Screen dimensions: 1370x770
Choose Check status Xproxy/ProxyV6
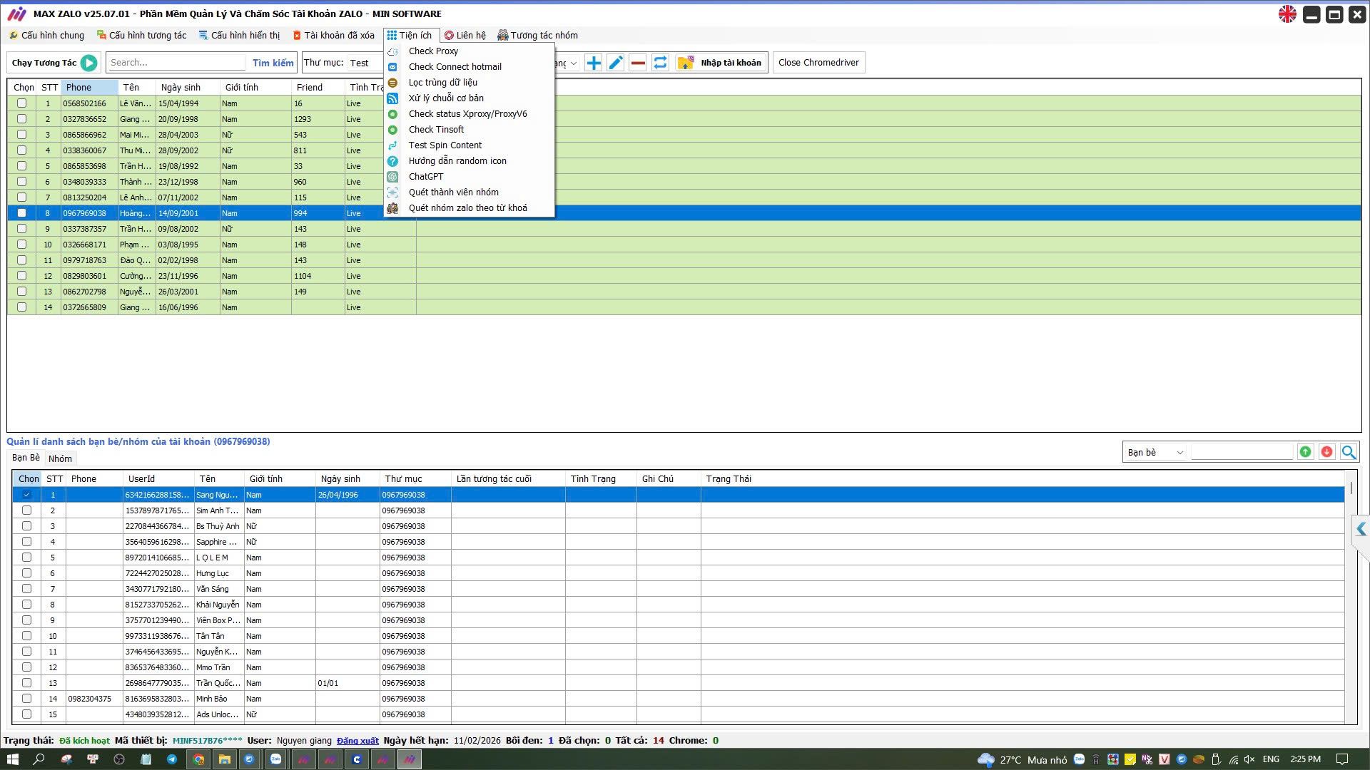[467, 114]
